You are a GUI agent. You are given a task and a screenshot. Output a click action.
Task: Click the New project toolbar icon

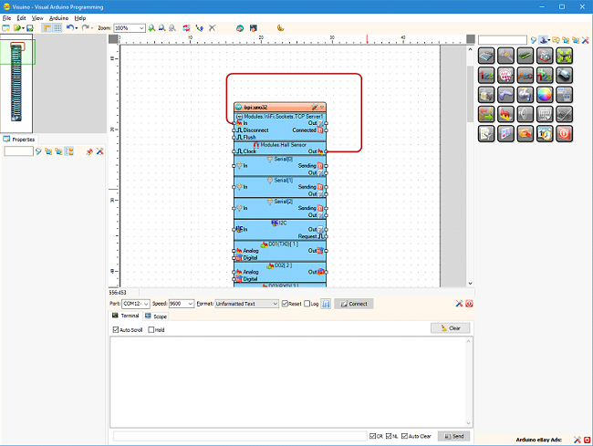[6, 28]
